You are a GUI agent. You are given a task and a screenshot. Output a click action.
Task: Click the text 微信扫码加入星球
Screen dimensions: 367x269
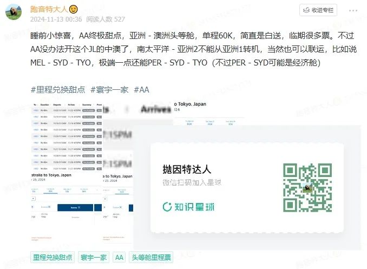click(x=192, y=182)
